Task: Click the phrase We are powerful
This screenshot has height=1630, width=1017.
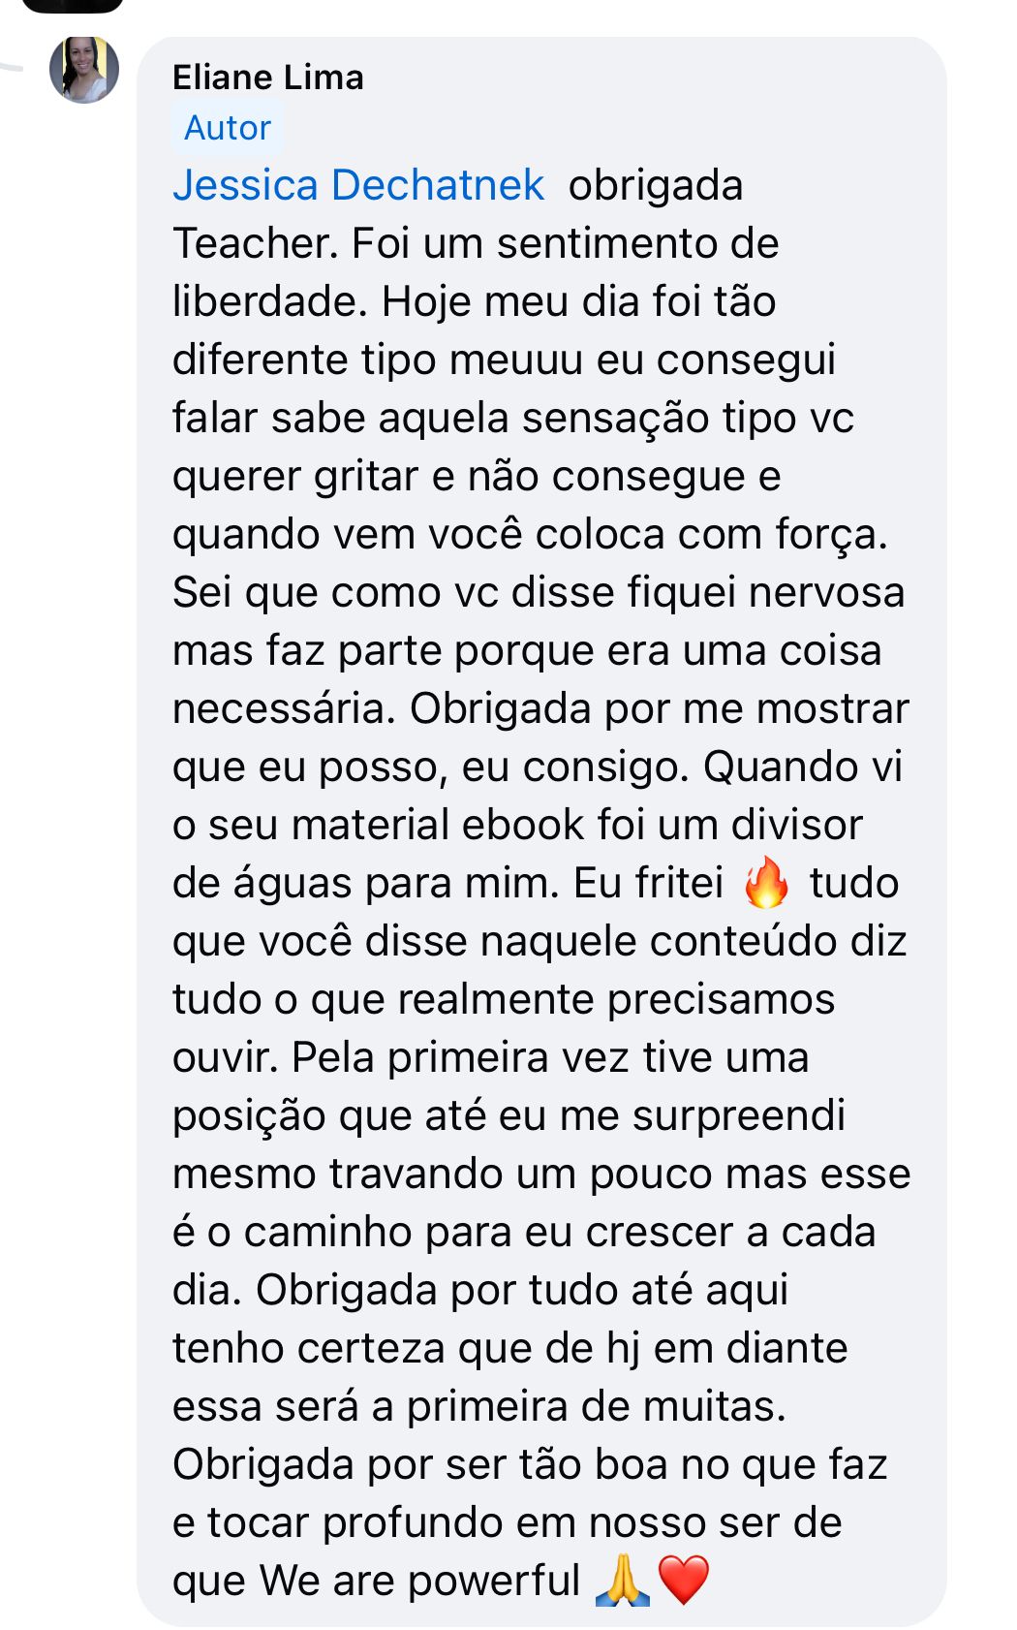Action: pyautogui.click(x=419, y=1581)
